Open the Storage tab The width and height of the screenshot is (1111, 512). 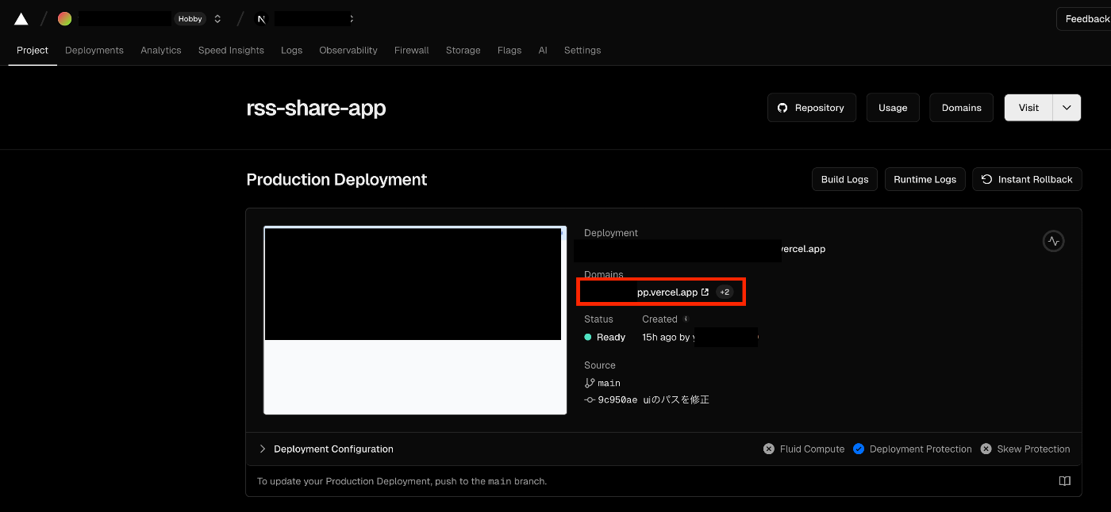[x=463, y=50]
